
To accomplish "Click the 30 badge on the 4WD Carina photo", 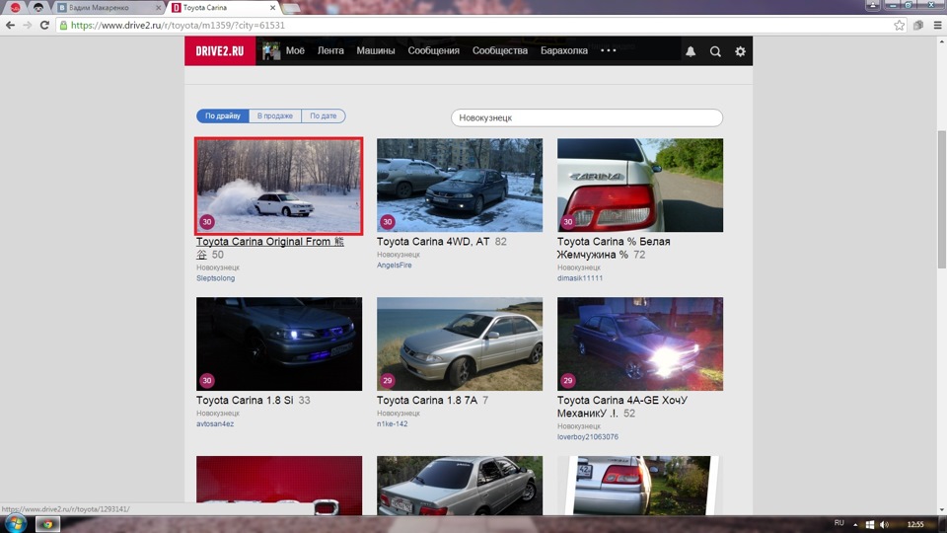I will click(x=388, y=222).
